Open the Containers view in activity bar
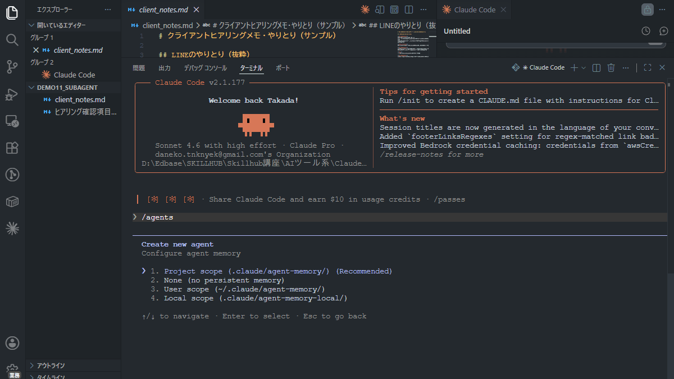This screenshot has height=379, width=674. coord(12,202)
